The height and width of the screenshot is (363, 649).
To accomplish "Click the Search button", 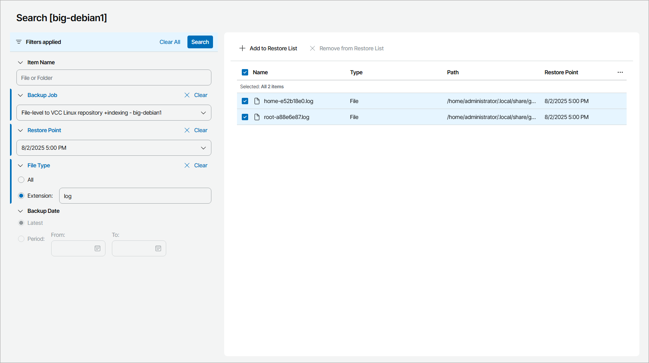I will pos(200,42).
